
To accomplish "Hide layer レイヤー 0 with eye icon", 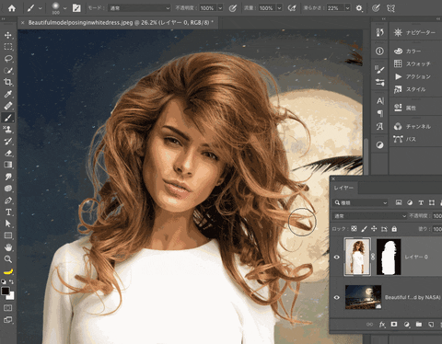I will pyautogui.click(x=337, y=257).
